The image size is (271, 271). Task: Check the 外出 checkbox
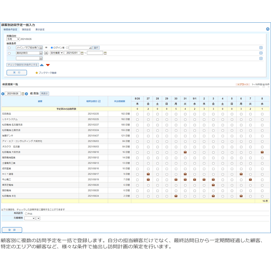pyautogui.click(x=26, y=214)
